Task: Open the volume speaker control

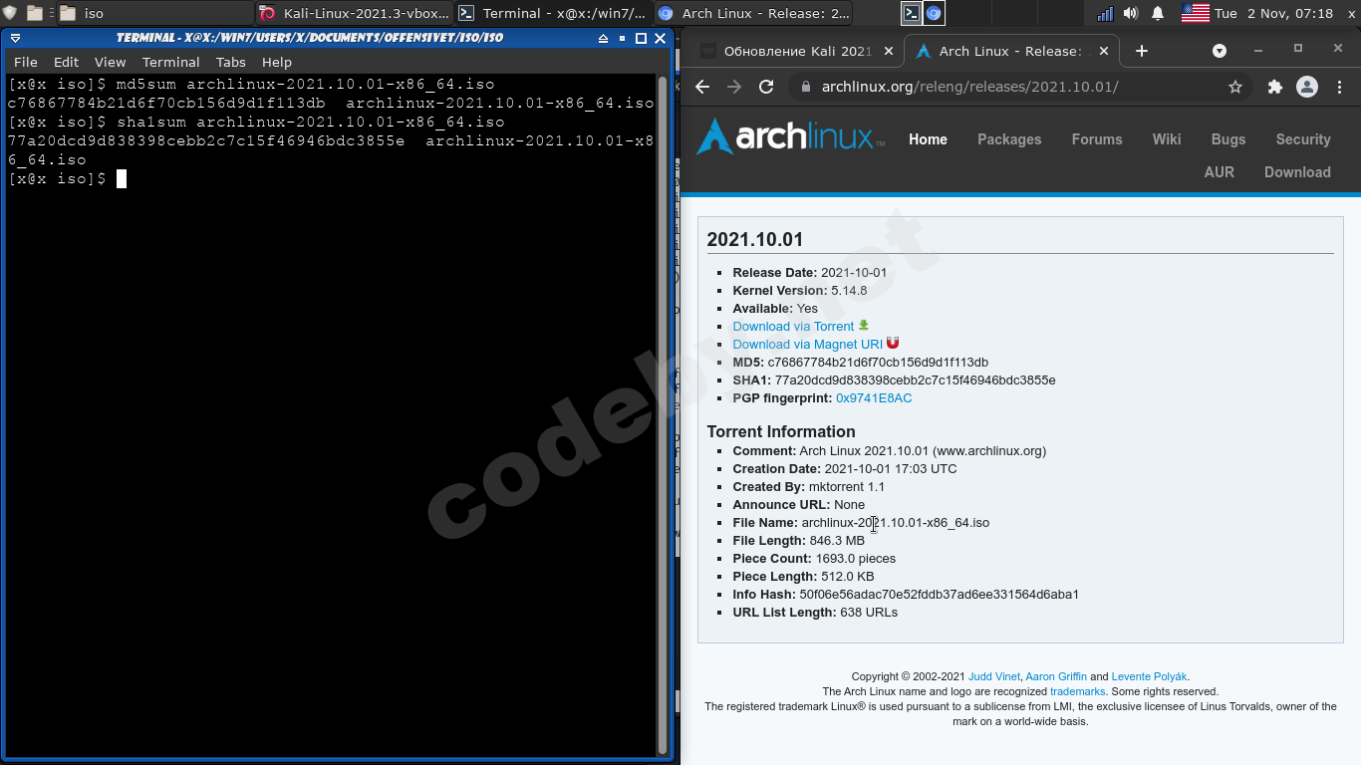Action: click(1131, 13)
